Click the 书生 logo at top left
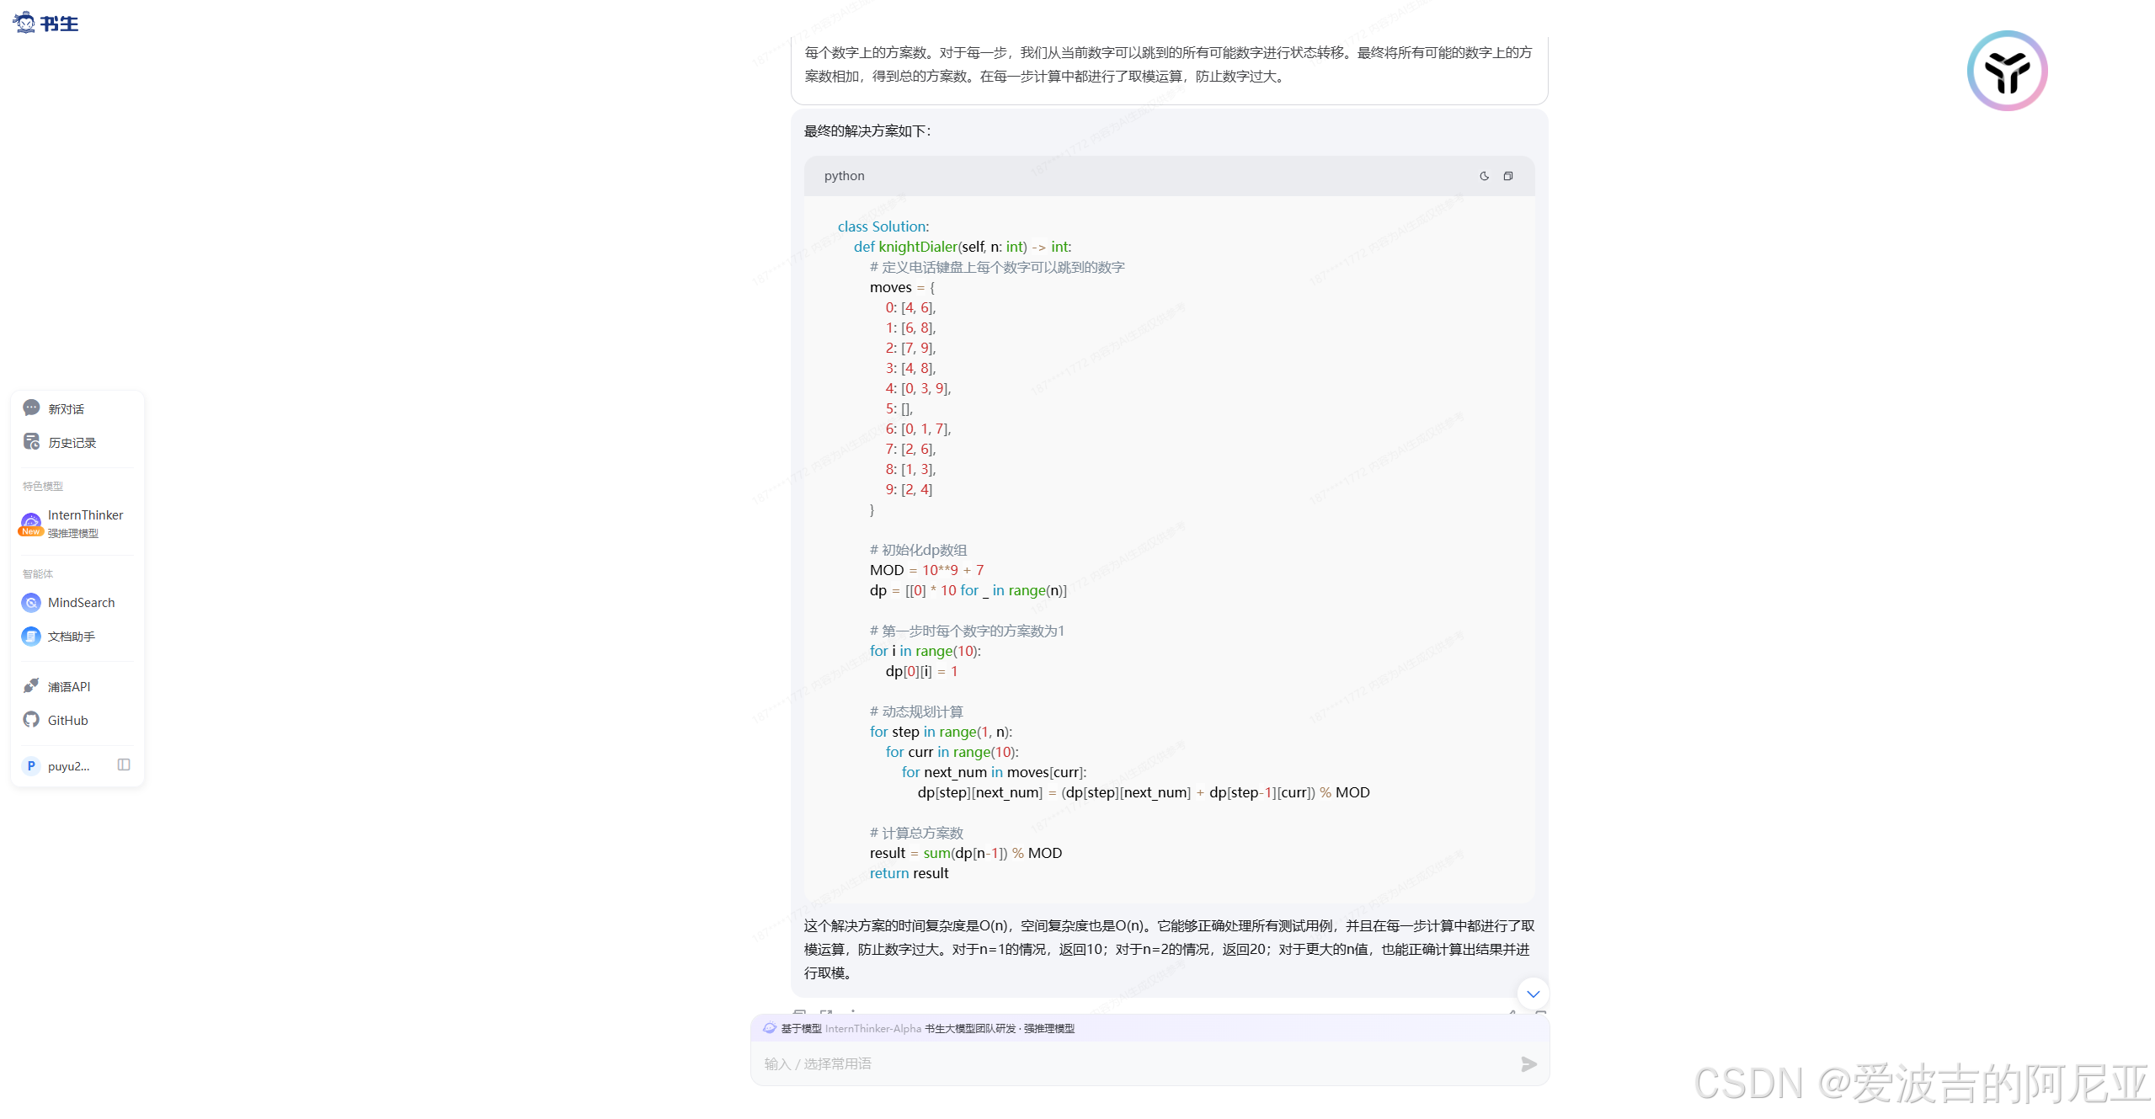The height and width of the screenshot is (1119, 2155). 45,23
